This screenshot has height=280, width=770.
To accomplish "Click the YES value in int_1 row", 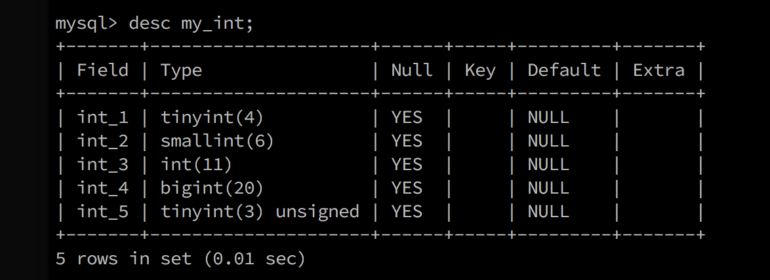I will click(x=407, y=118).
